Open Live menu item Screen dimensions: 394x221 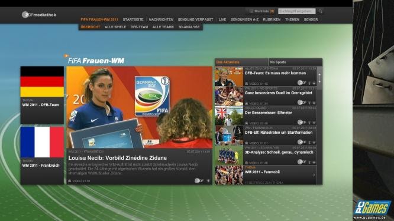point(222,19)
